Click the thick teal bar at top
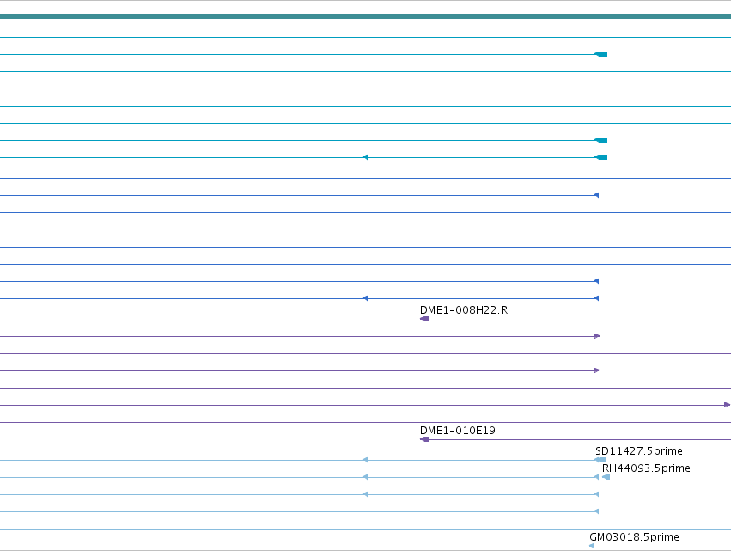731x551 pixels. click(x=366, y=17)
